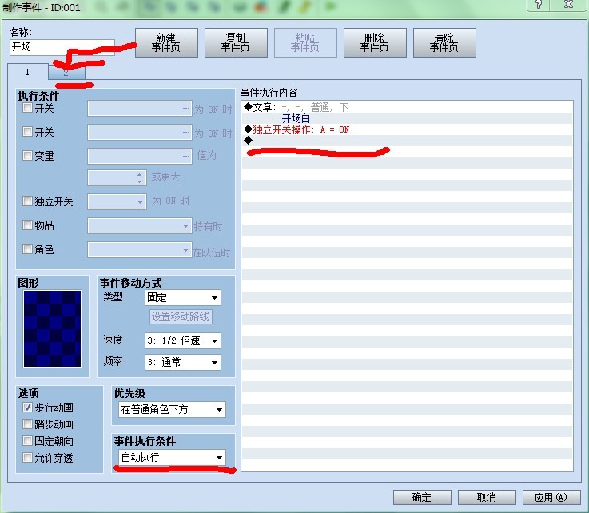The height and width of the screenshot is (513, 589).
Task: Apply changes with 应用(A) button
Action: (551, 498)
